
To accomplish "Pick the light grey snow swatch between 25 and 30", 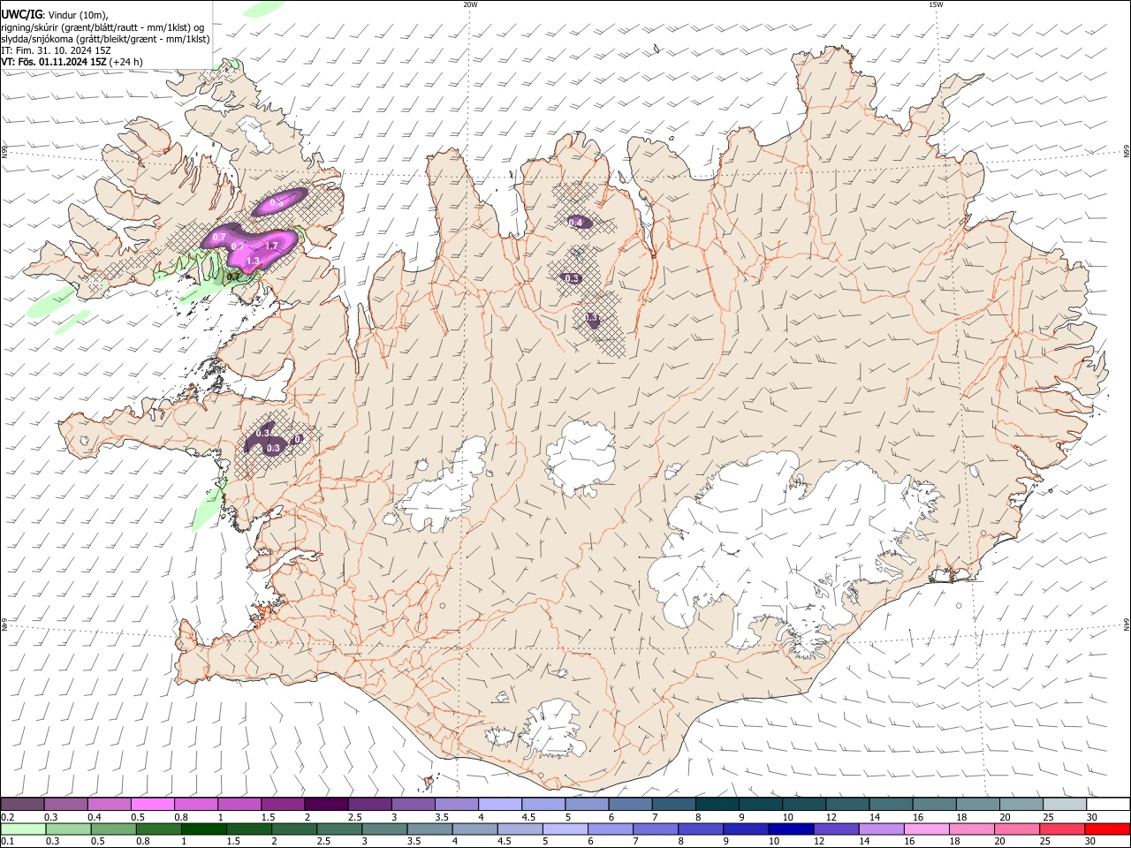I will pyautogui.click(x=1066, y=805).
